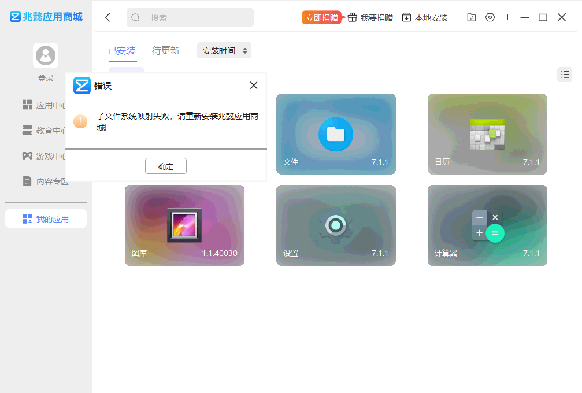582x393 pixels.
Task: Click the 我的应用 tiles icon
Action: (x=27, y=218)
